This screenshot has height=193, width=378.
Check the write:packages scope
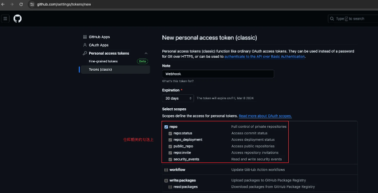pos(166,180)
